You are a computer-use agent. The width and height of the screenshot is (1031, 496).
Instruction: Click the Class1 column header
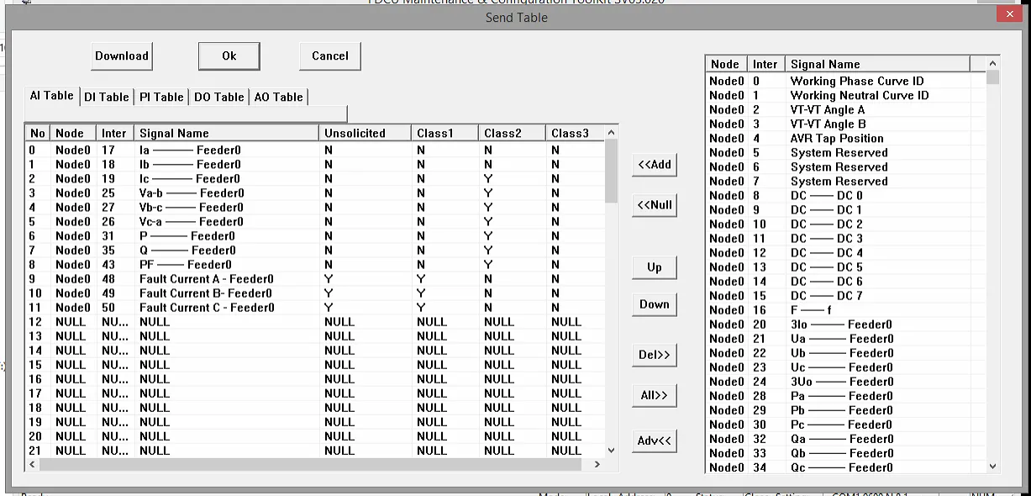point(445,133)
